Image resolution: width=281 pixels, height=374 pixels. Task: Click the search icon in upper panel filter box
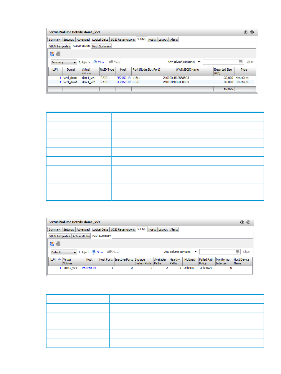click(x=241, y=62)
